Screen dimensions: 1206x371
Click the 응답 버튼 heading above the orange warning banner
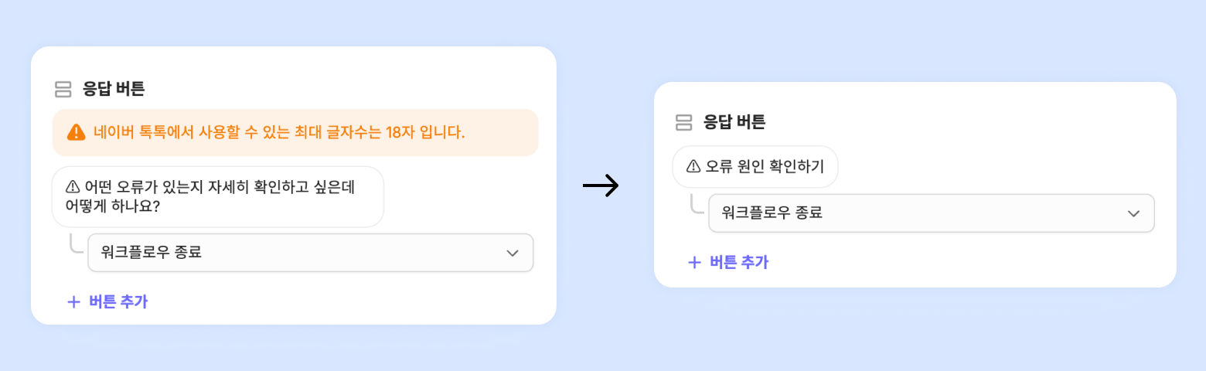114,89
